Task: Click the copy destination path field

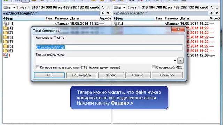Action: tap(109, 47)
